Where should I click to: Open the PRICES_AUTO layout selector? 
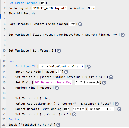click(49, 8)
